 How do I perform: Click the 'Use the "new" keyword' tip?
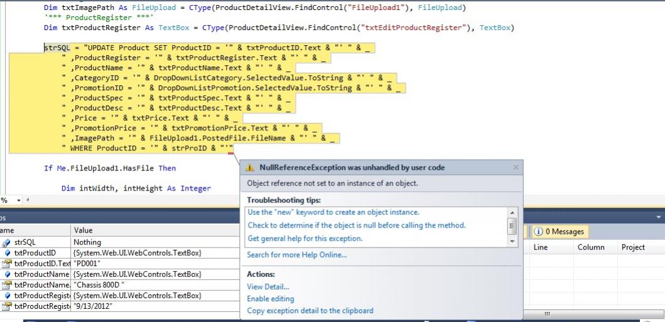(x=333, y=212)
